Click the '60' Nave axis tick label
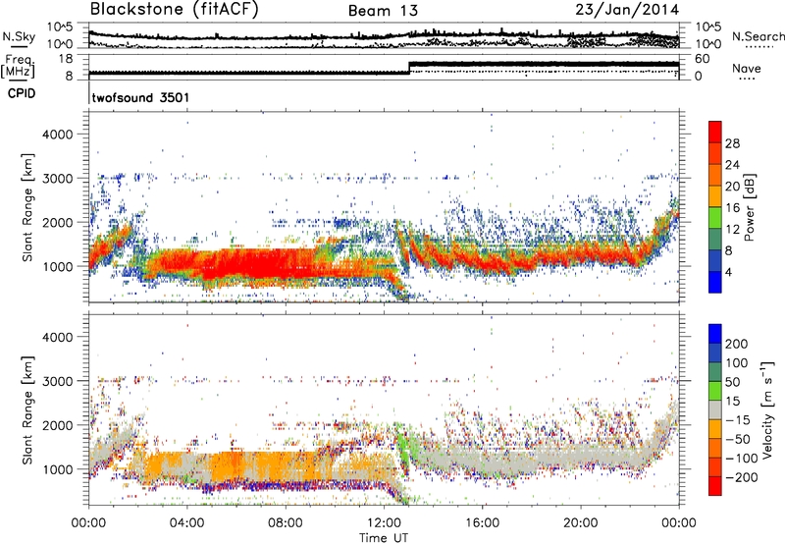 pyautogui.click(x=702, y=59)
